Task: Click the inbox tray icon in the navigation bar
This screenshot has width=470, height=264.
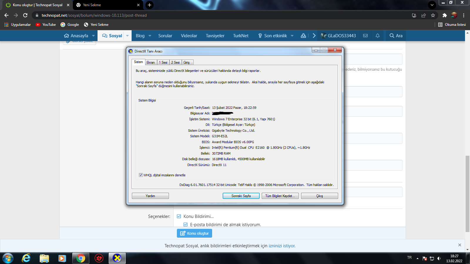Action: [303, 36]
